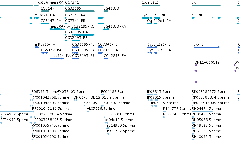
Task: Click EST EC01188.3prime
Action: pos(102,95)
